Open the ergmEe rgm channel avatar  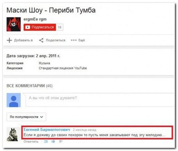[14, 24]
